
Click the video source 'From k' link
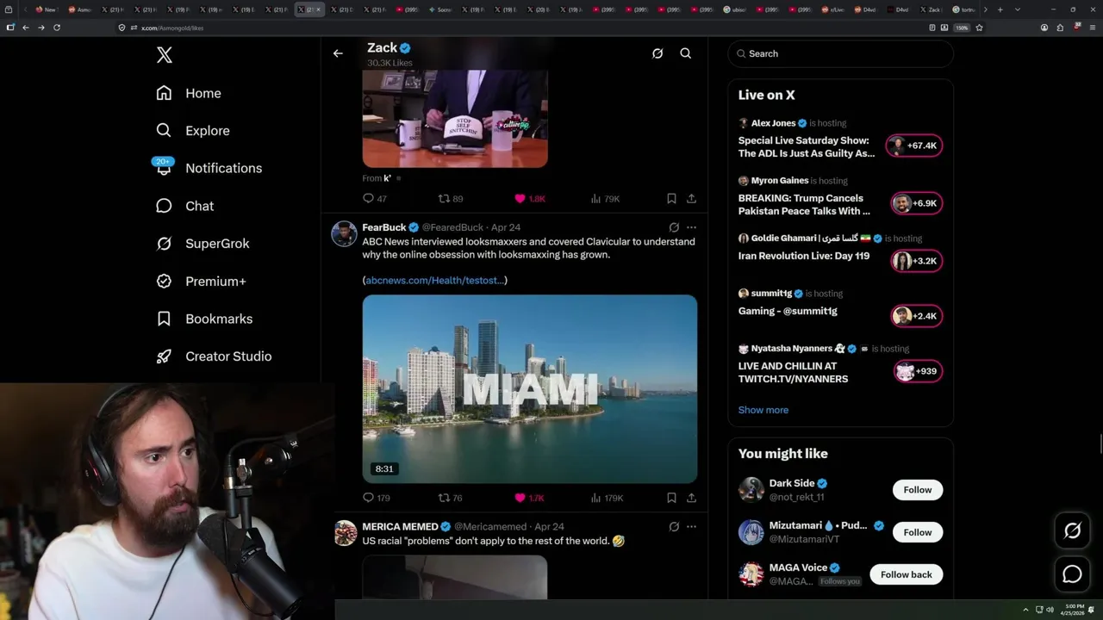tap(377, 178)
